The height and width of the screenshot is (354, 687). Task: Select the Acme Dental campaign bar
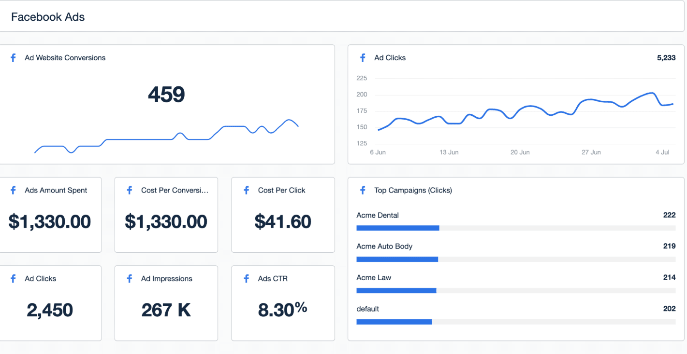[x=516, y=228]
